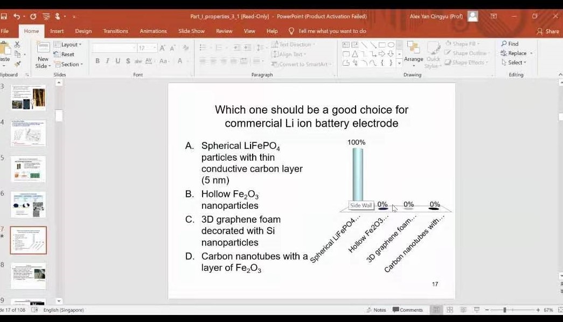Open the Find search tool
The height and width of the screenshot is (322, 563).
[510, 44]
